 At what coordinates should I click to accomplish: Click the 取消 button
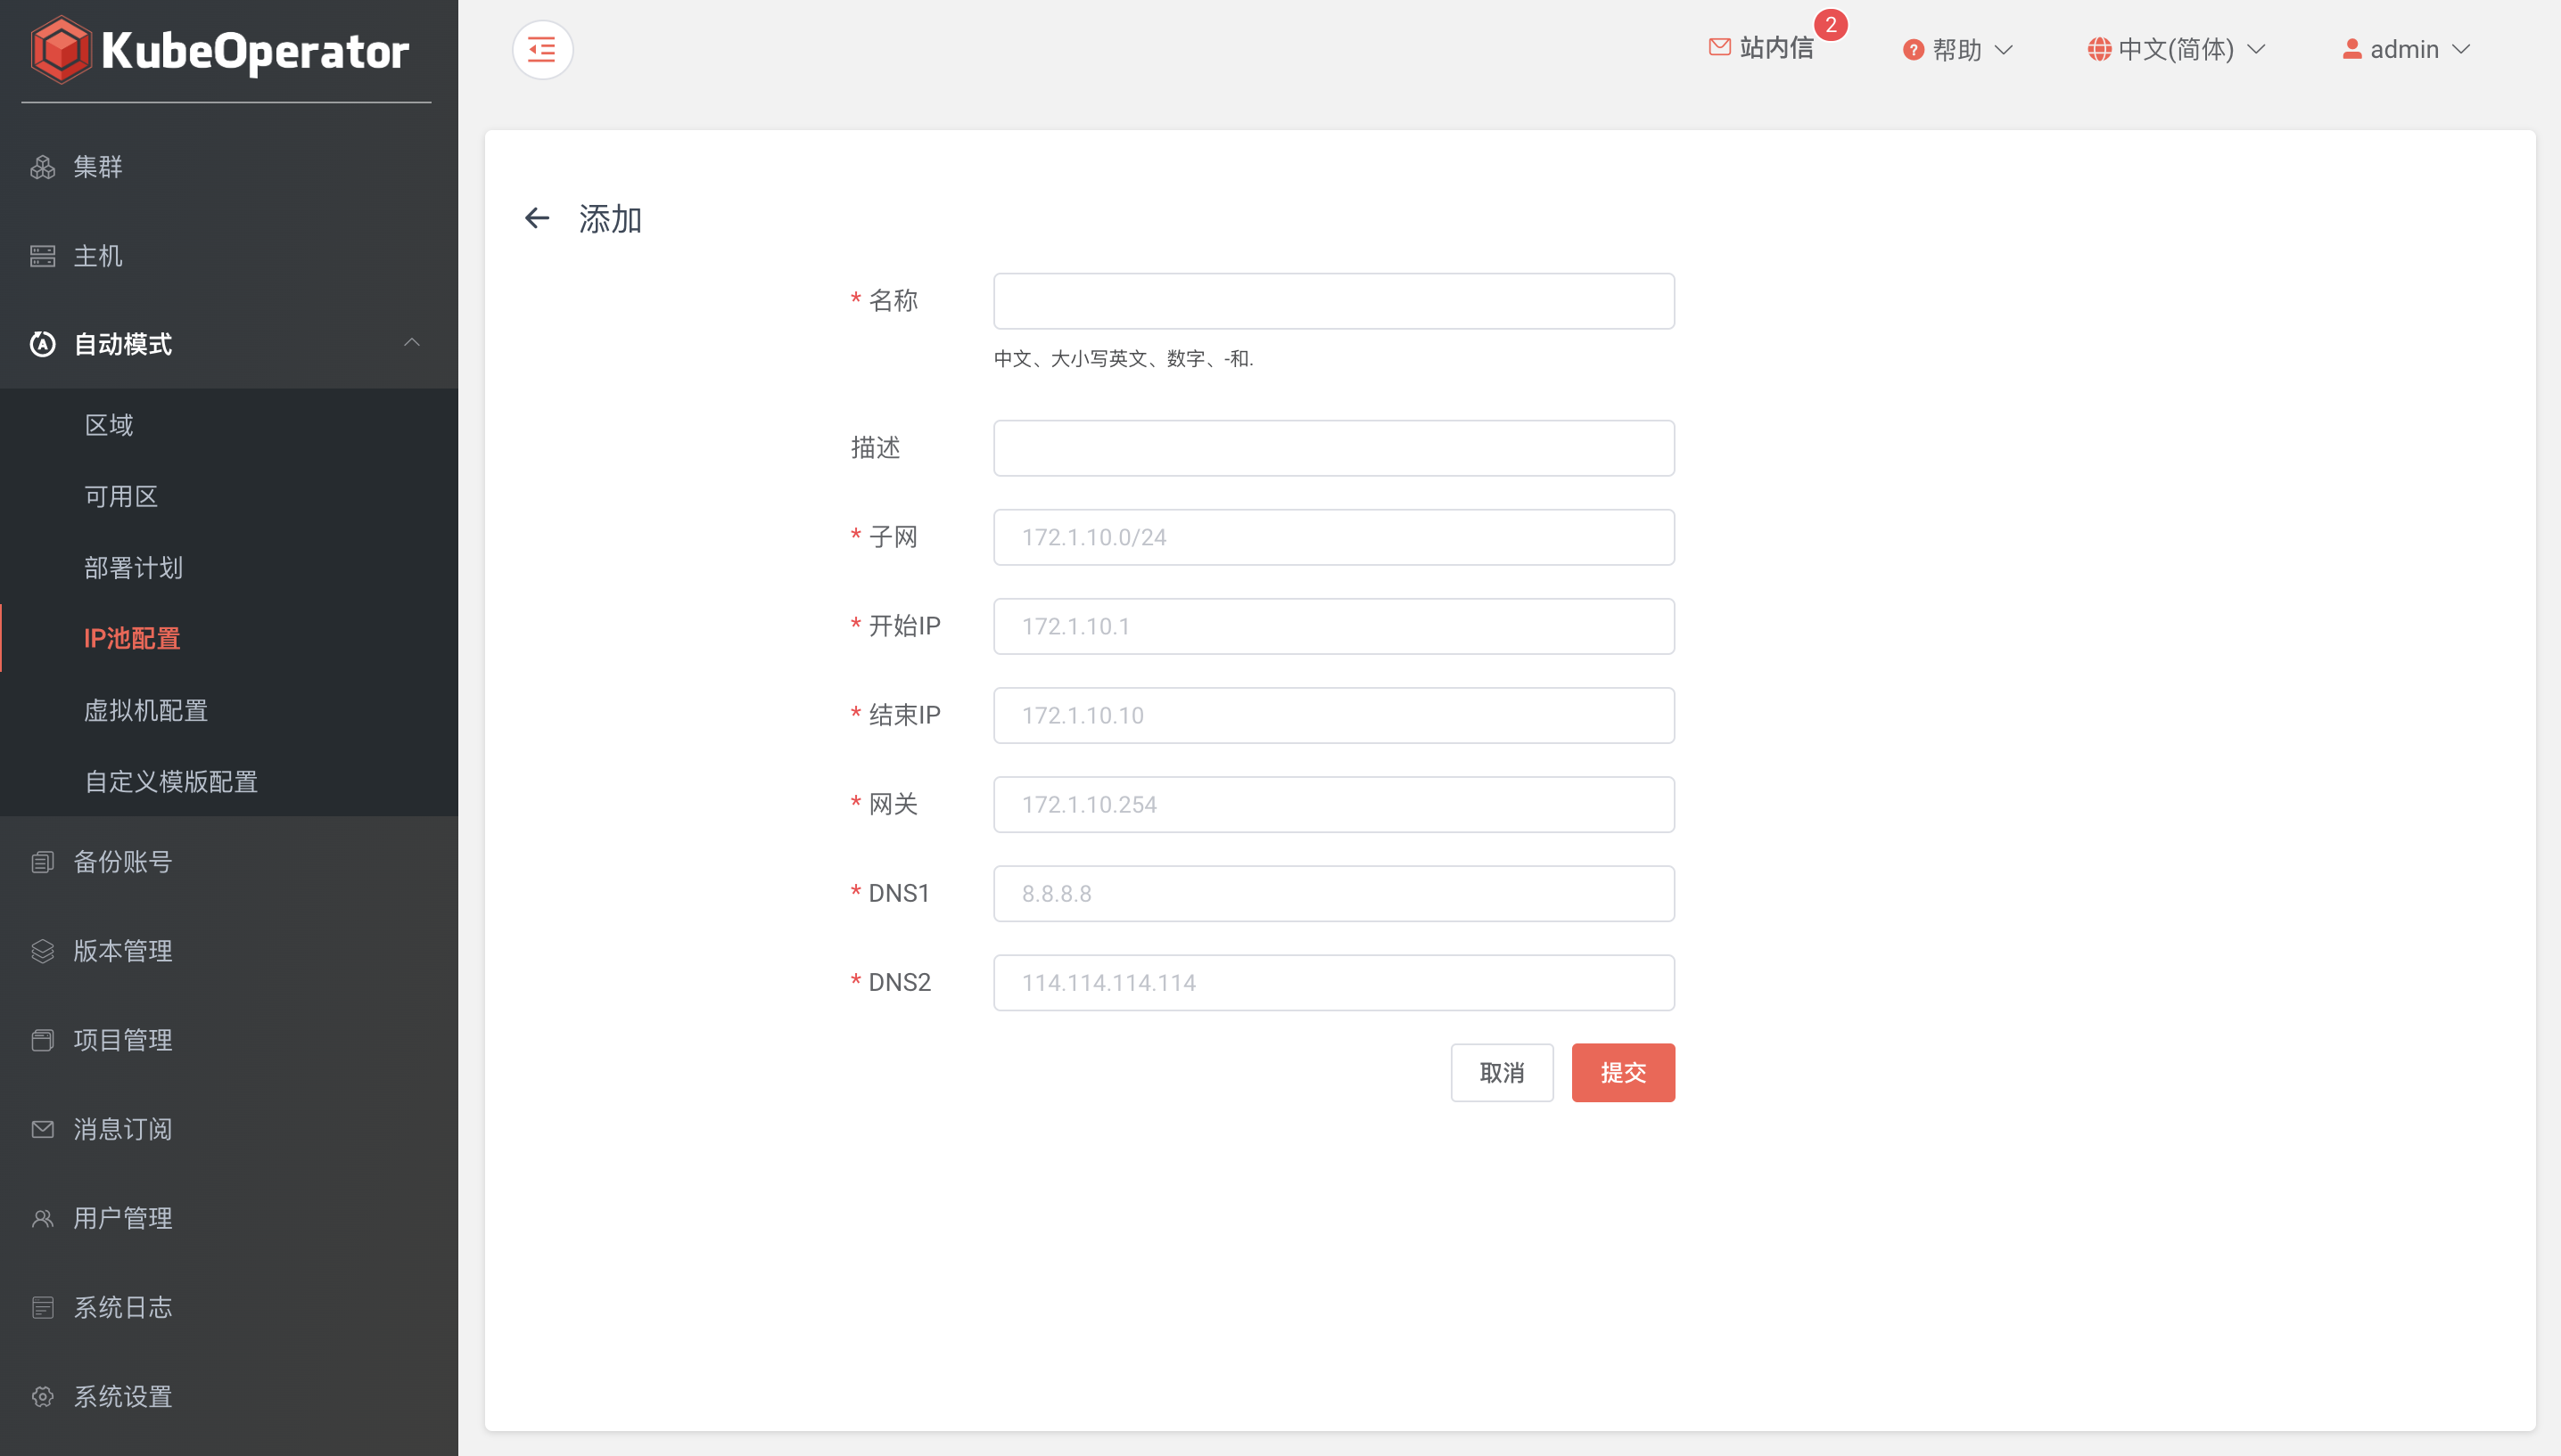point(1502,1073)
